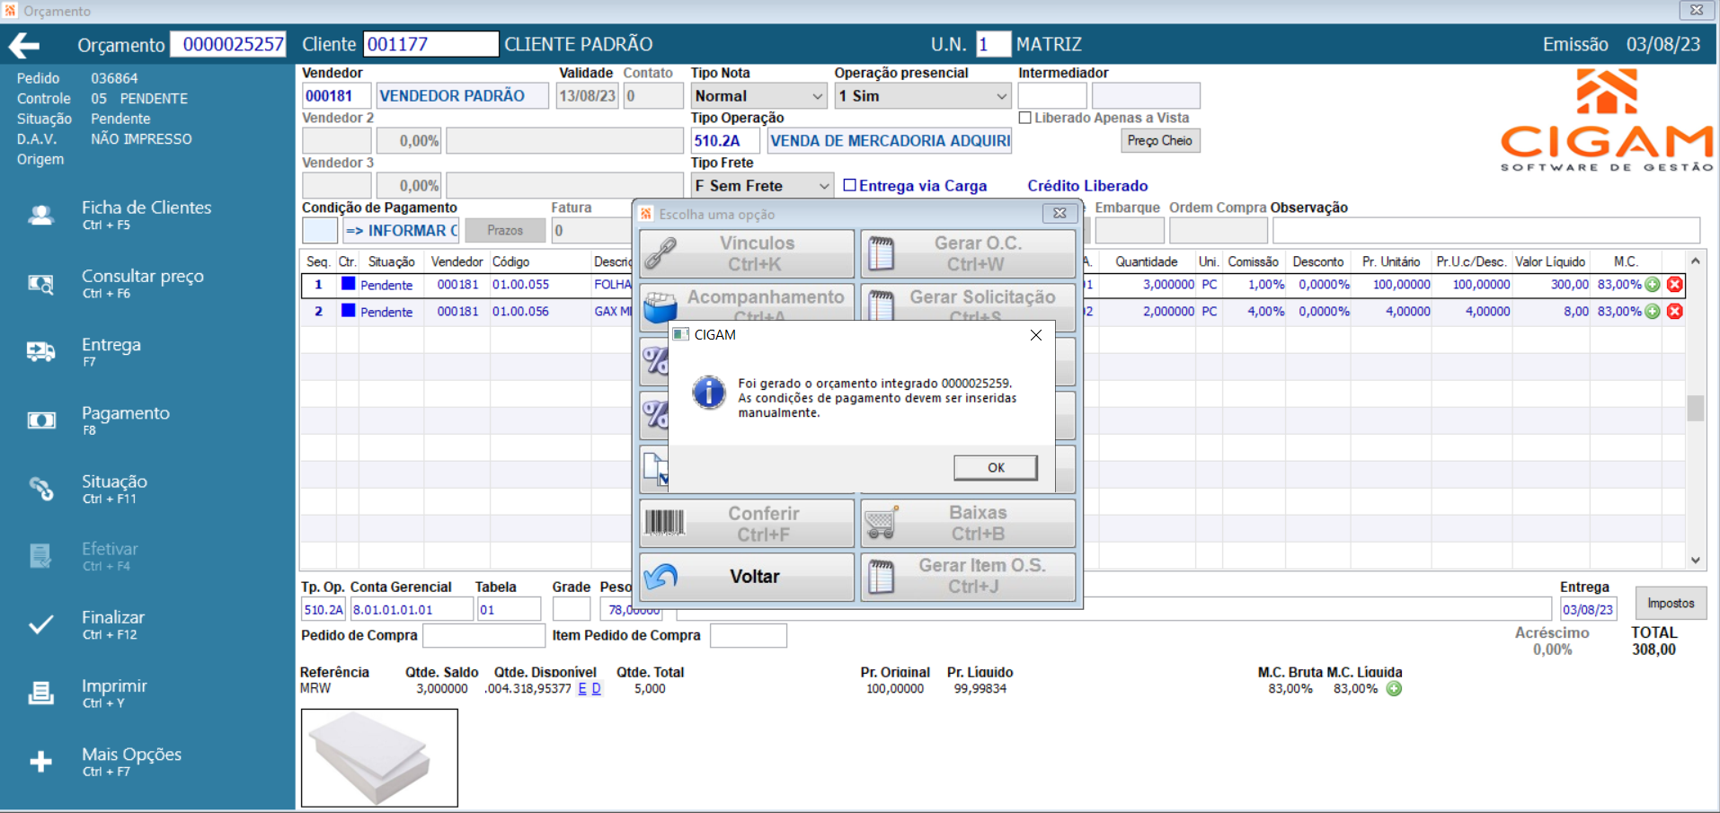1720x813 pixels.
Task: Expand the Tipo Nota dropdown
Action: 818,96
